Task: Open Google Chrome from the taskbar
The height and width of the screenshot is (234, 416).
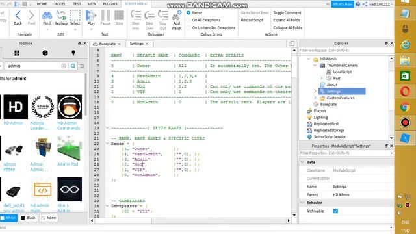Action: pos(405,107)
